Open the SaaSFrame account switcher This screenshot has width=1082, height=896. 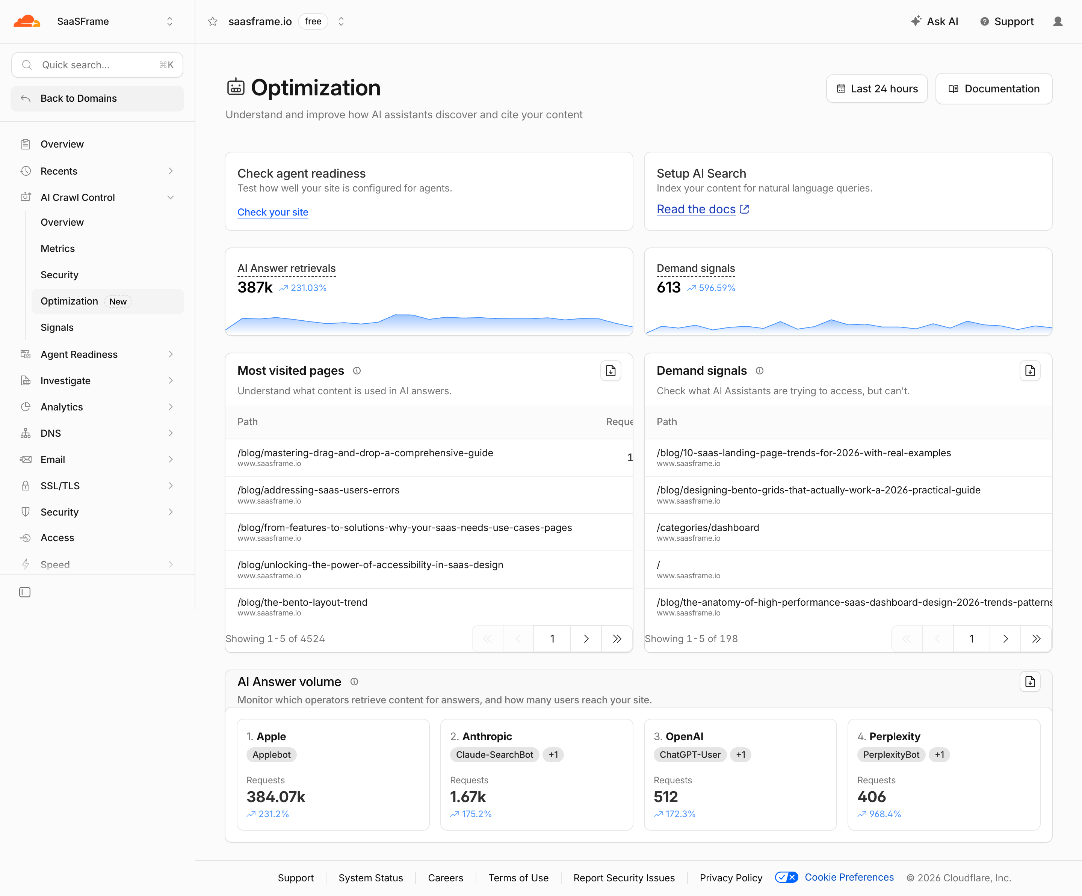click(x=169, y=22)
